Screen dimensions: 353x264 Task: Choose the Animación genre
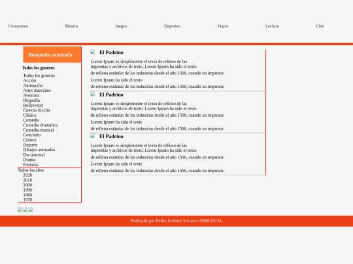(33, 85)
